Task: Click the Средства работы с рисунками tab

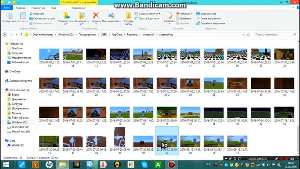Action: point(79,2)
